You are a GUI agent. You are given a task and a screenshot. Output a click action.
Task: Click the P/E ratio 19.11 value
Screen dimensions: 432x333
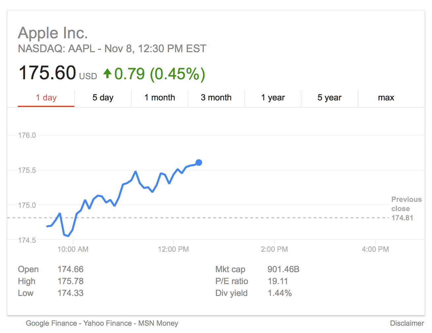coord(278,281)
